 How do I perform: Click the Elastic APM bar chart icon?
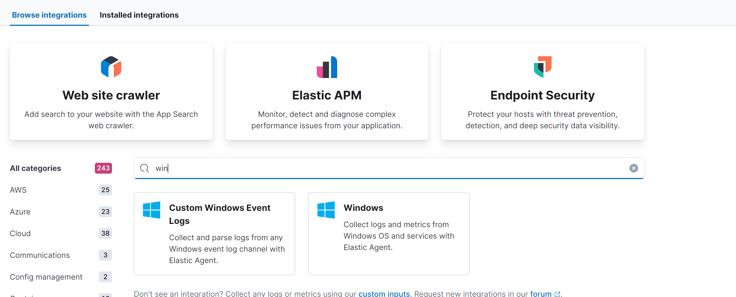pyautogui.click(x=327, y=67)
